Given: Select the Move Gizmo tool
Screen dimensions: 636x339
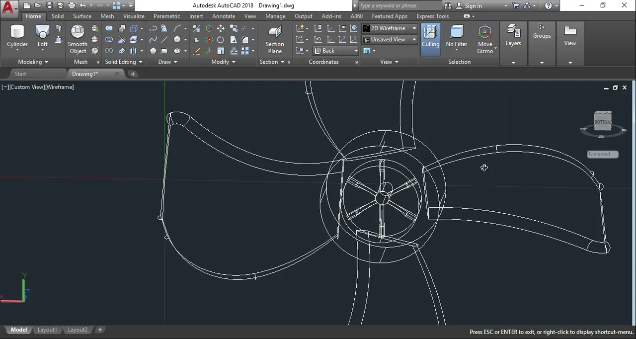Looking at the screenshot, I should pyautogui.click(x=485, y=39).
